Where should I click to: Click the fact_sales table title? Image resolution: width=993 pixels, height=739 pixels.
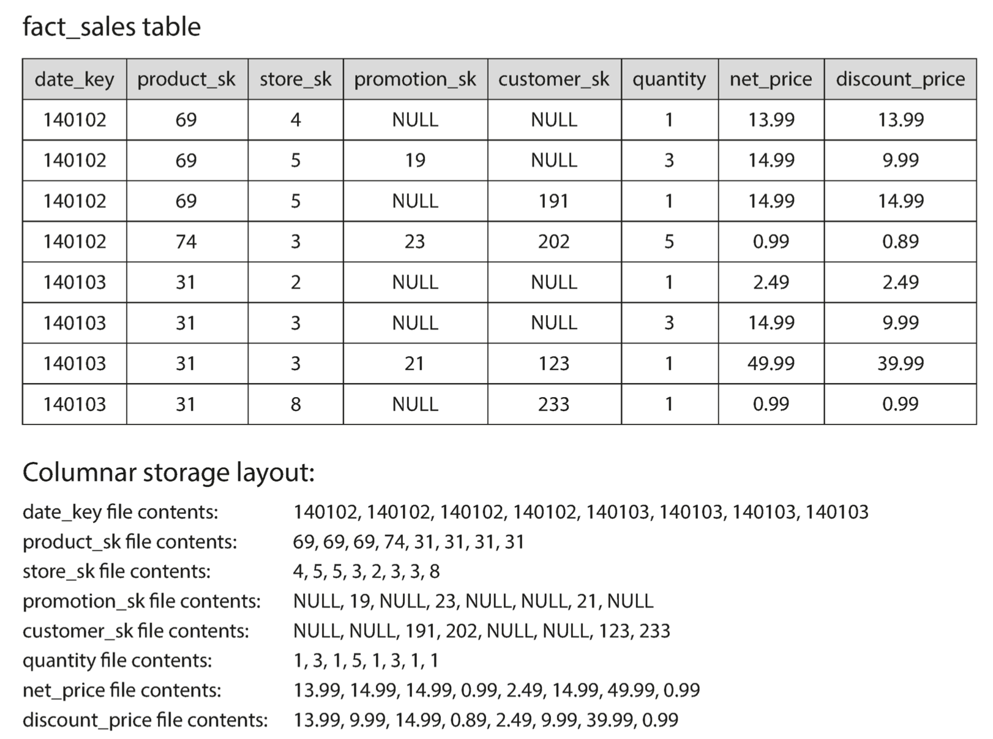tap(111, 27)
